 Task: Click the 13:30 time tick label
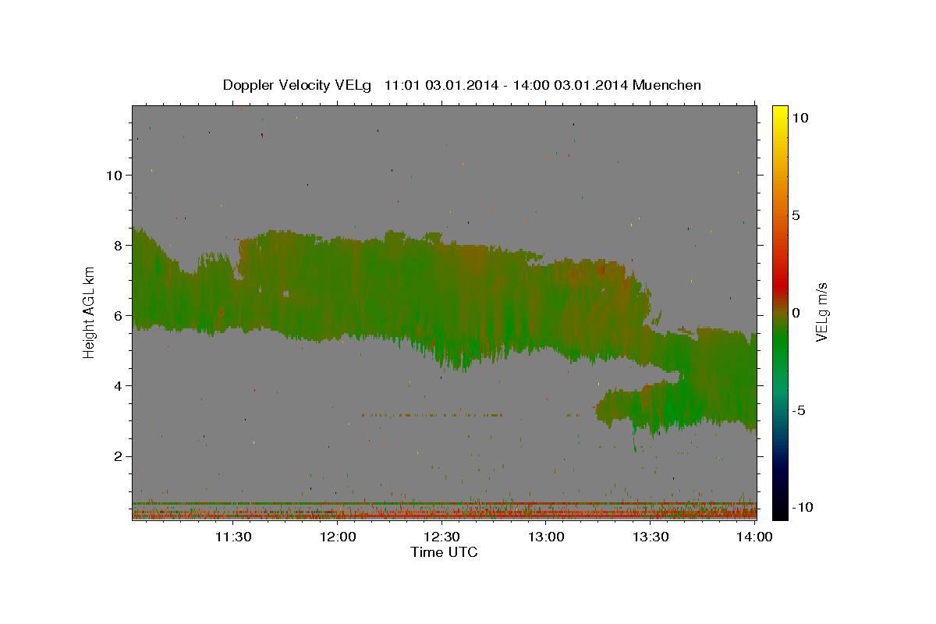651,537
